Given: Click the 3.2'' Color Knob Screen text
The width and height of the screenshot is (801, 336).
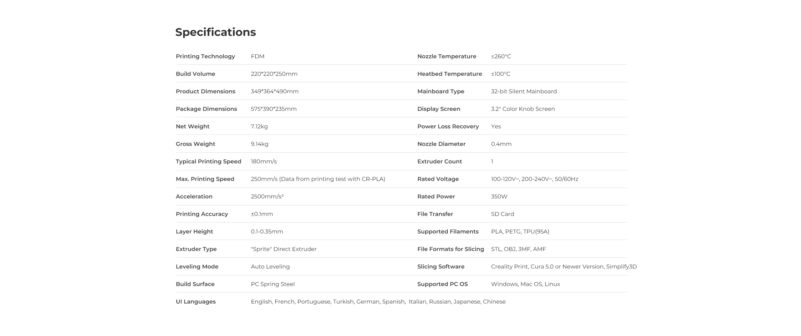Looking at the screenshot, I should coord(523,109).
